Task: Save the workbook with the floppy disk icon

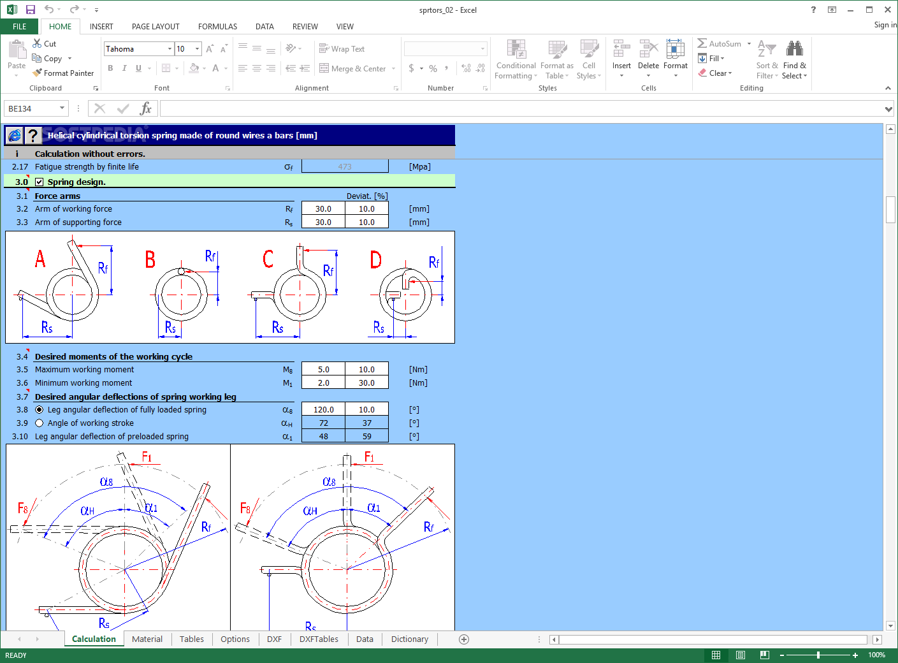Action: point(30,10)
